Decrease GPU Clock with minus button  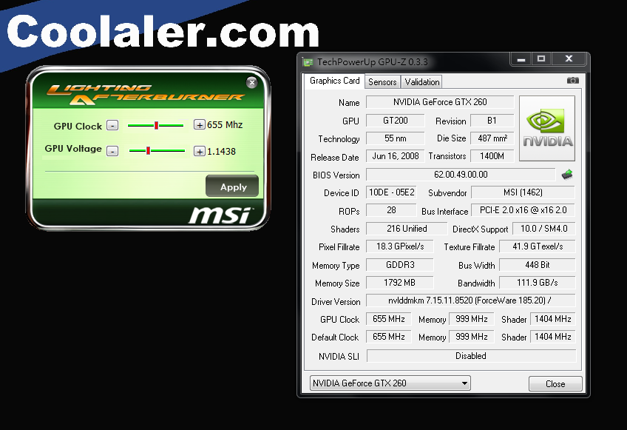[x=113, y=125]
